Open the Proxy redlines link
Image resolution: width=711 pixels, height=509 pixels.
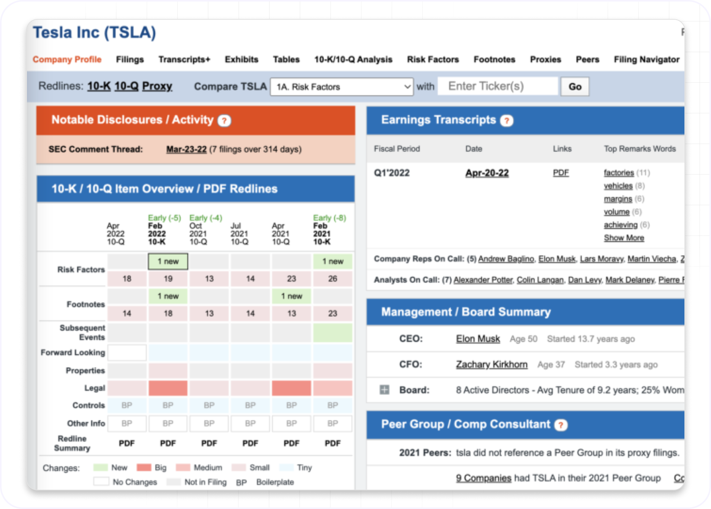(157, 86)
